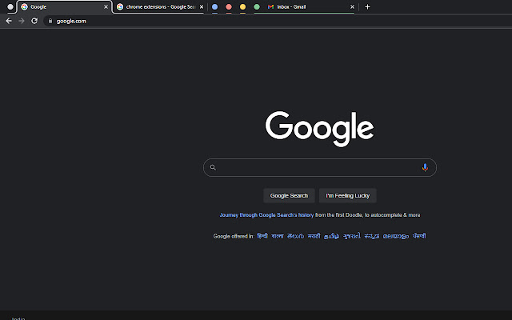Image resolution: width=512 pixels, height=320 pixels.
Task: Expand the green tab group
Action: [x=257, y=7]
